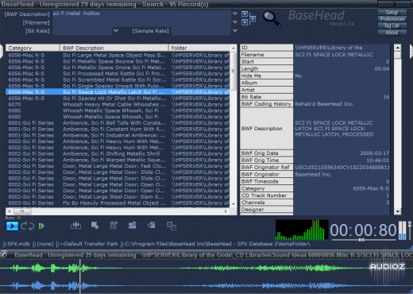Click the ID field label in metadata panel
The height and width of the screenshot is (294, 413).
point(266,48)
